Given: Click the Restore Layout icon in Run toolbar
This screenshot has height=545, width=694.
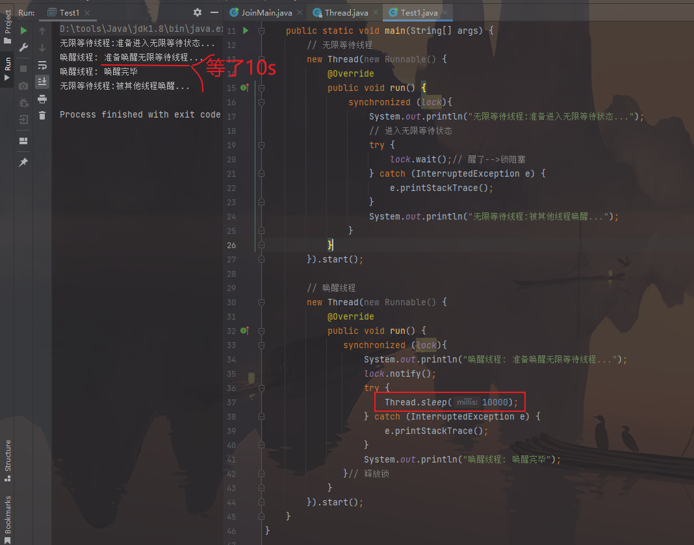Looking at the screenshot, I should click(x=23, y=141).
